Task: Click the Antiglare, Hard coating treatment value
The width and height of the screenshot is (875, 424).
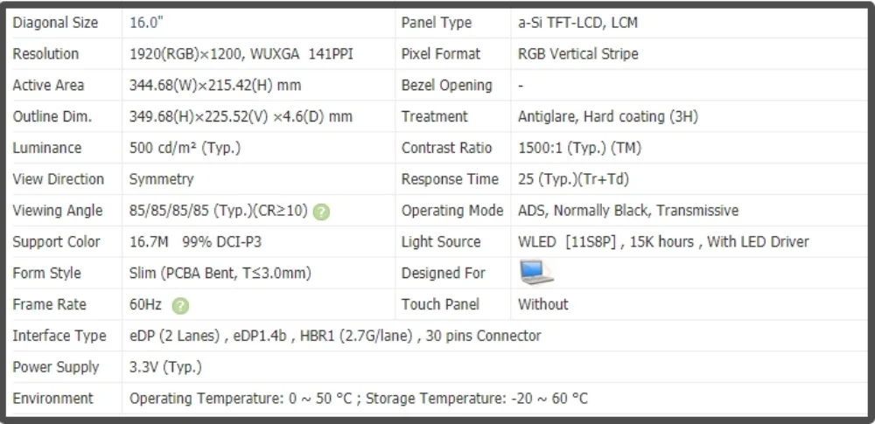Action: (x=608, y=116)
